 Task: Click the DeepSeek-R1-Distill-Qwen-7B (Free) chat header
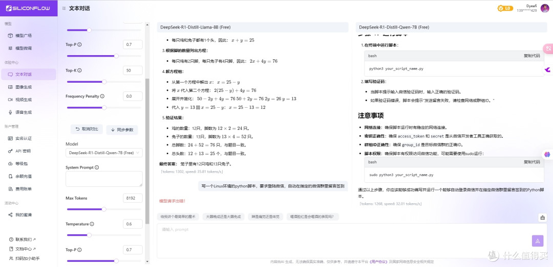(452, 27)
